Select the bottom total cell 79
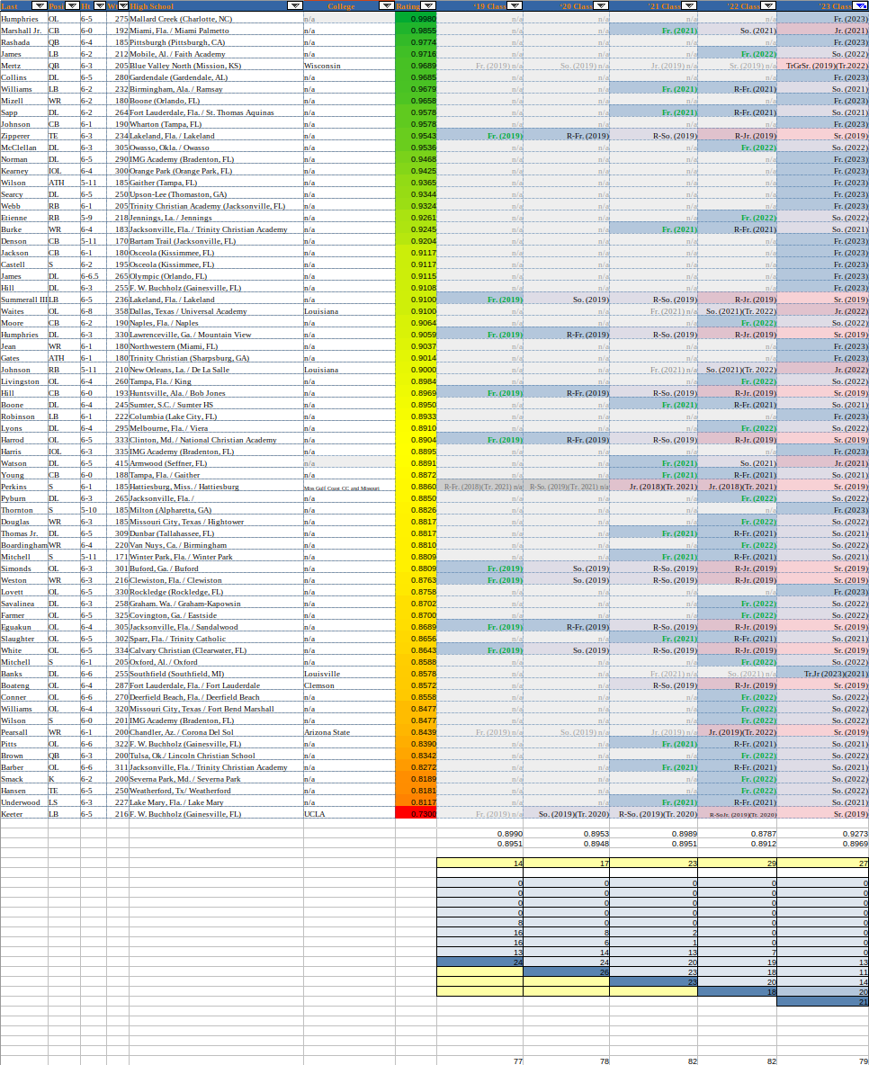 [823, 1061]
